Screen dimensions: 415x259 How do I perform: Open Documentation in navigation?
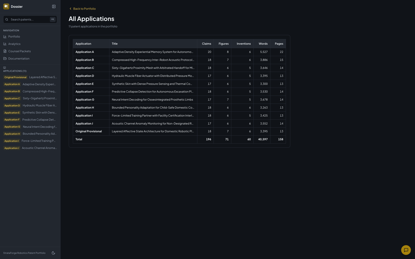pyautogui.click(x=30, y=59)
